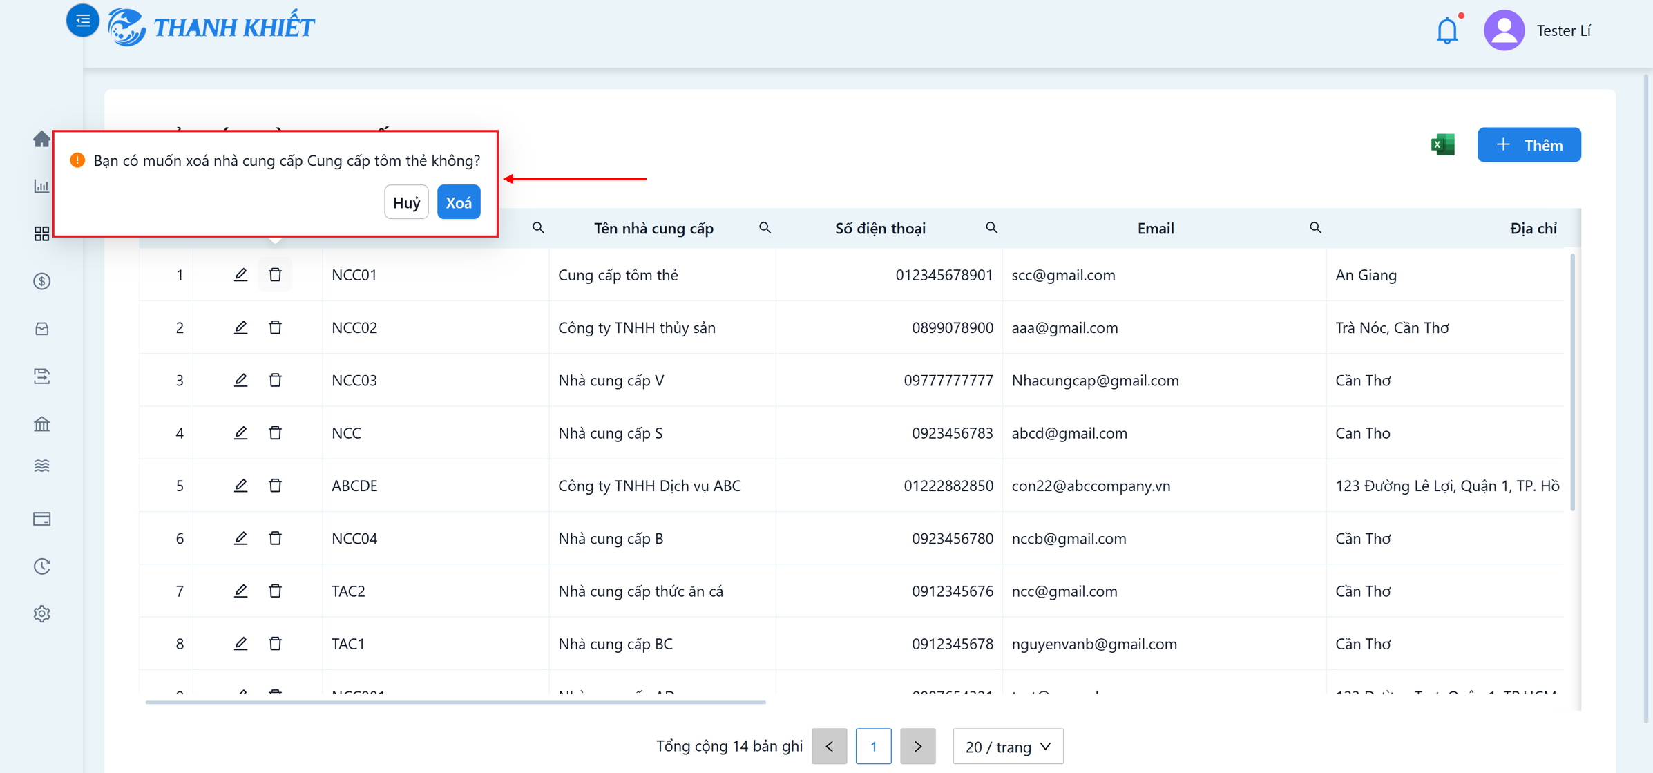Confirm deletion with Xoá button

pyautogui.click(x=459, y=202)
